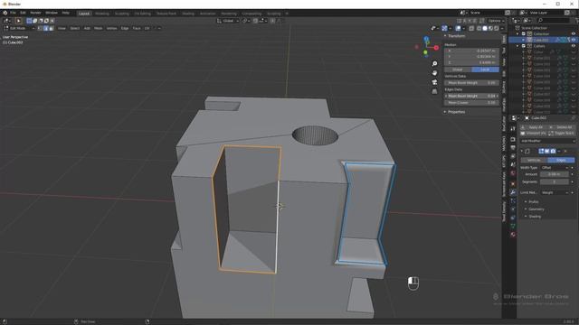579x325 pixels.
Task: Expand the Properties panel in sidebar
Action: tap(445, 112)
